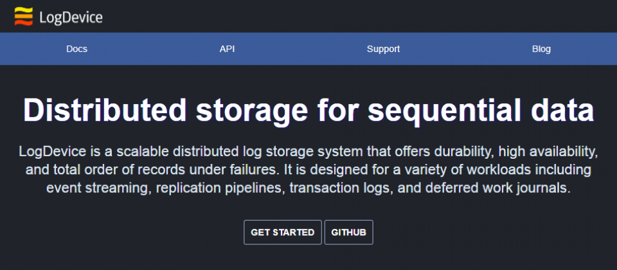This screenshot has height=270, width=617.
Task: Go to the API section
Action: pos(227,50)
